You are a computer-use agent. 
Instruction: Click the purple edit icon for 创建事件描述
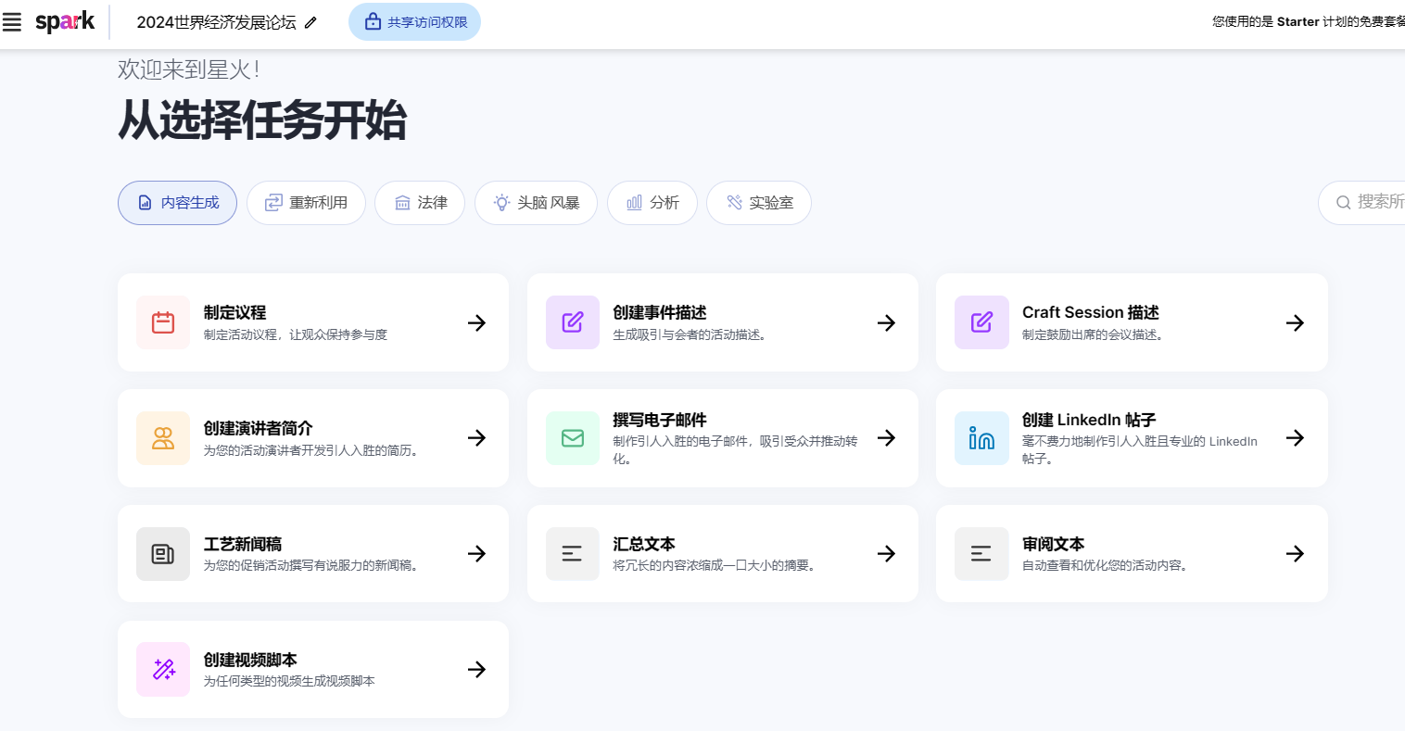point(573,322)
